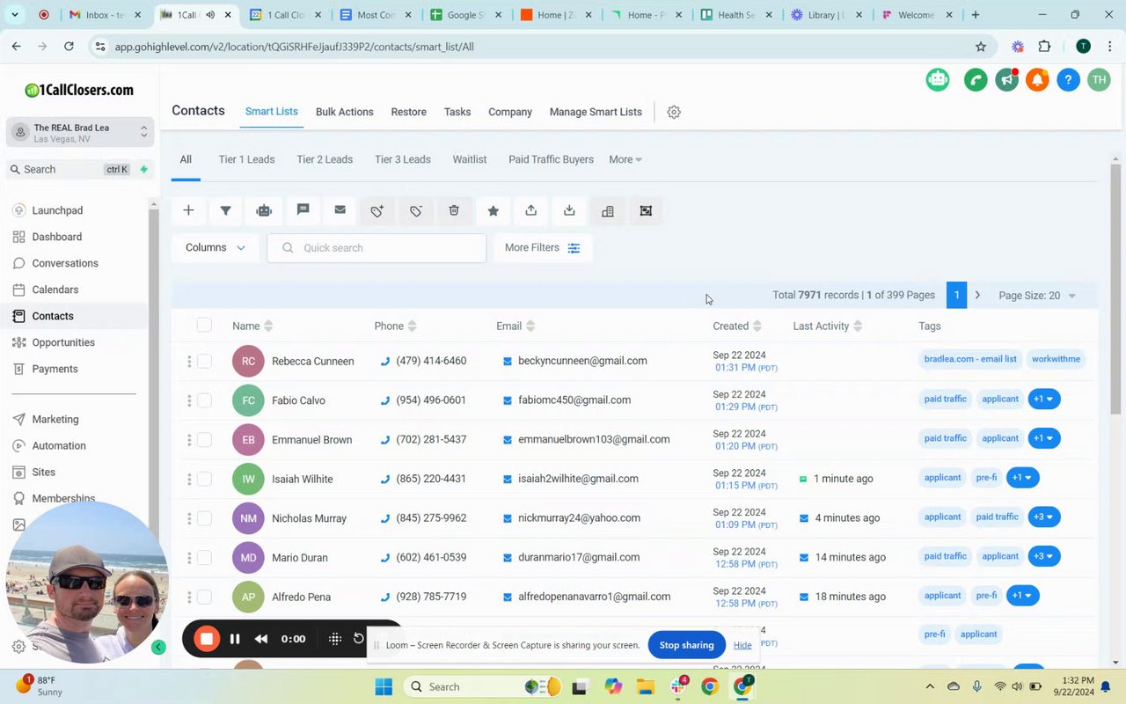
Task: Select the checkbox for Alfredo Pena
Action: [204, 597]
